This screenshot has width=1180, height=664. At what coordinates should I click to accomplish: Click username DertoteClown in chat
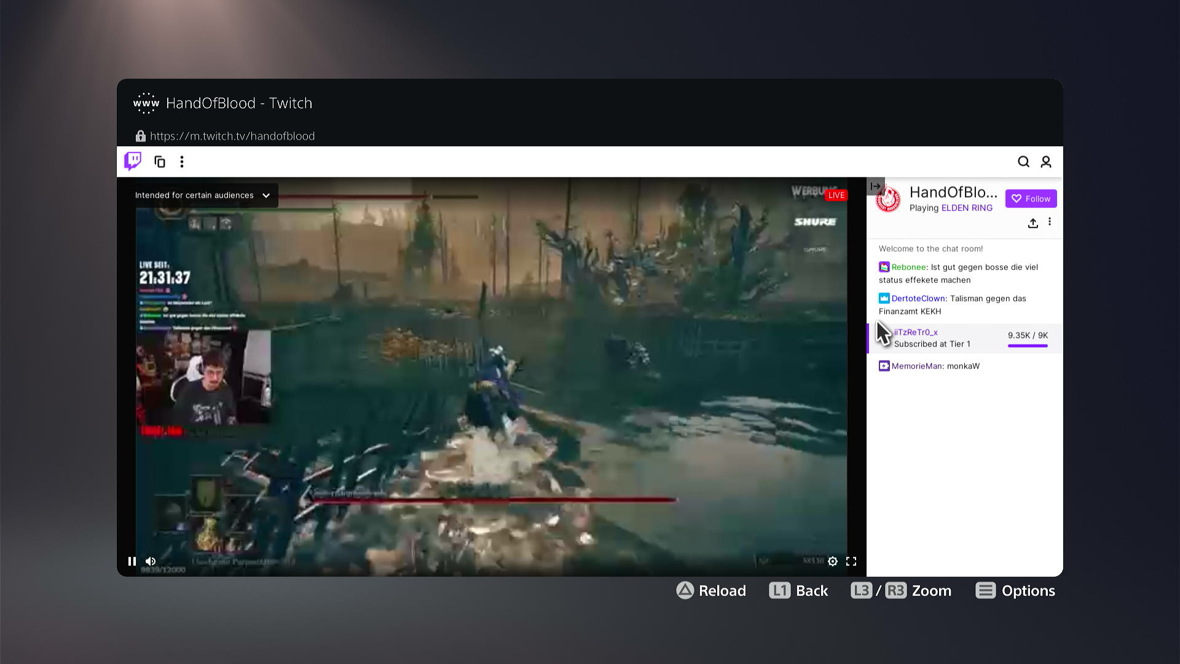pos(918,298)
